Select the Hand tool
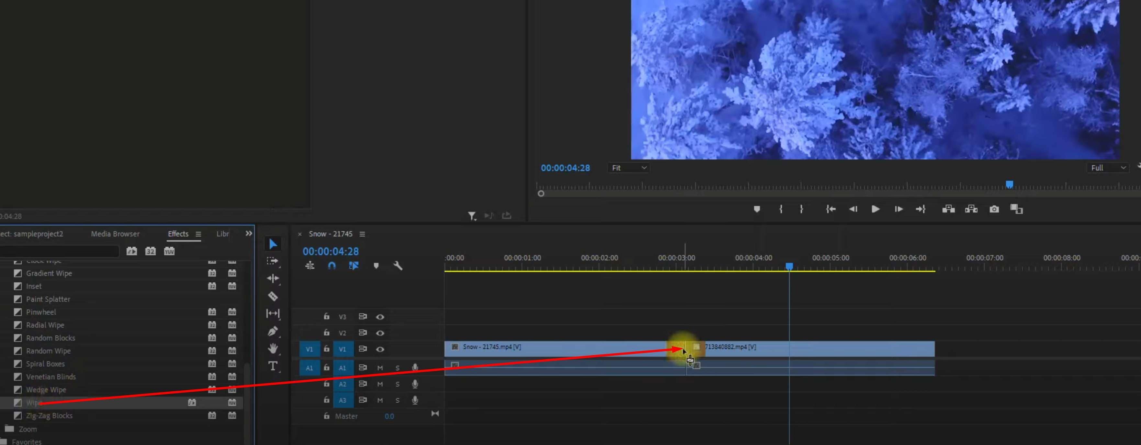1141x445 pixels. pos(273,349)
